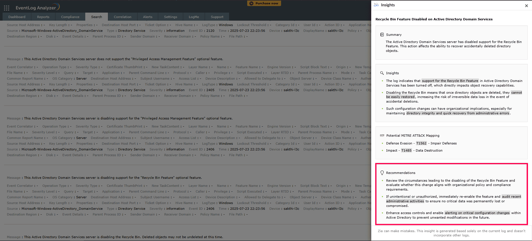Viewport: 532px width, 241px height.
Task: Click highlighted 'directory integrity and quick recovery' phrase
Action: [x=458, y=113]
